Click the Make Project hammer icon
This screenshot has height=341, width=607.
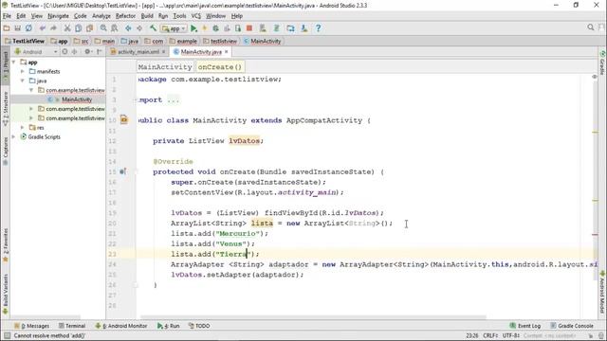pos(154,28)
